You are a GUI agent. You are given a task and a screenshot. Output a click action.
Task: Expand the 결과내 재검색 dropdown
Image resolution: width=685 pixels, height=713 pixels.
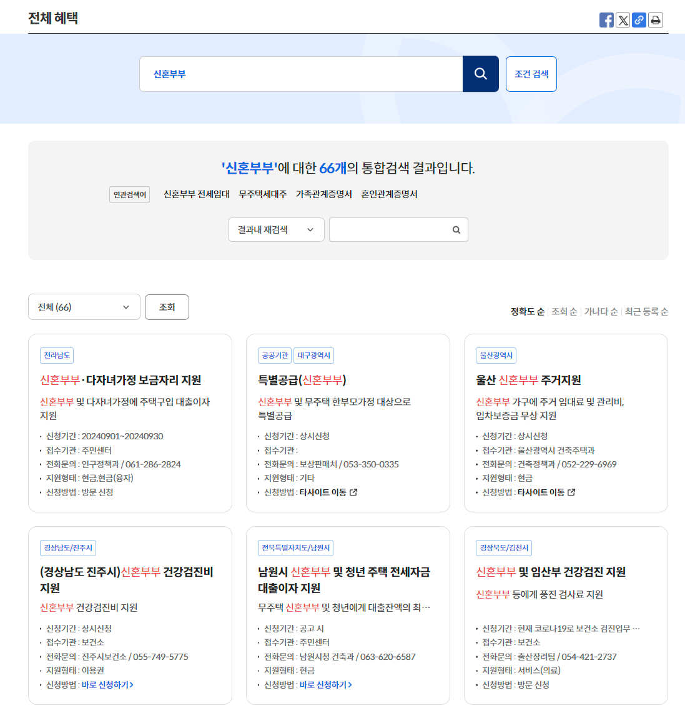(276, 229)
